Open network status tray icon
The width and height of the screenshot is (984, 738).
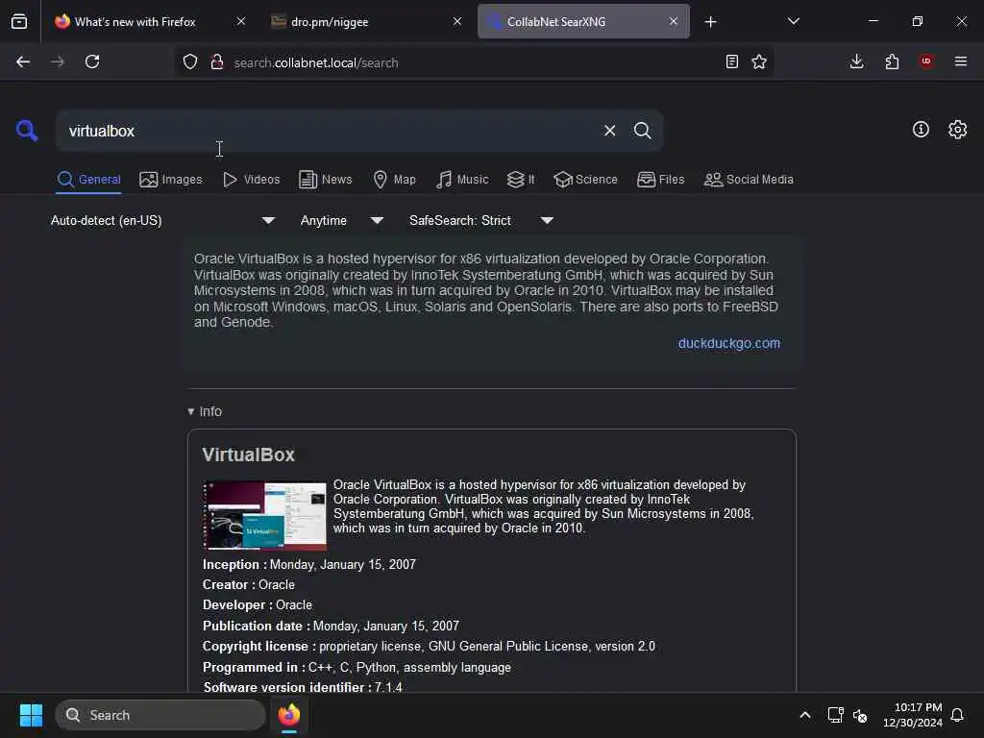coord(835,715)
